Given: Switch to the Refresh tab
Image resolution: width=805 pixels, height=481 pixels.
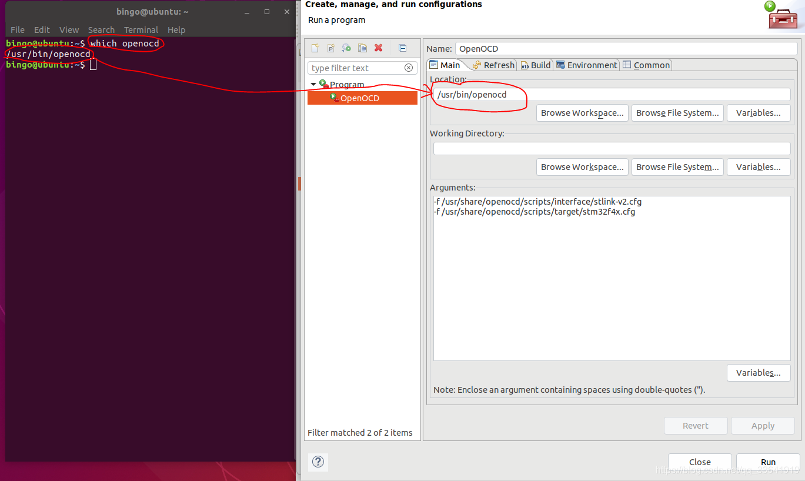Looking at the screenshot, I should coord(493,65).
